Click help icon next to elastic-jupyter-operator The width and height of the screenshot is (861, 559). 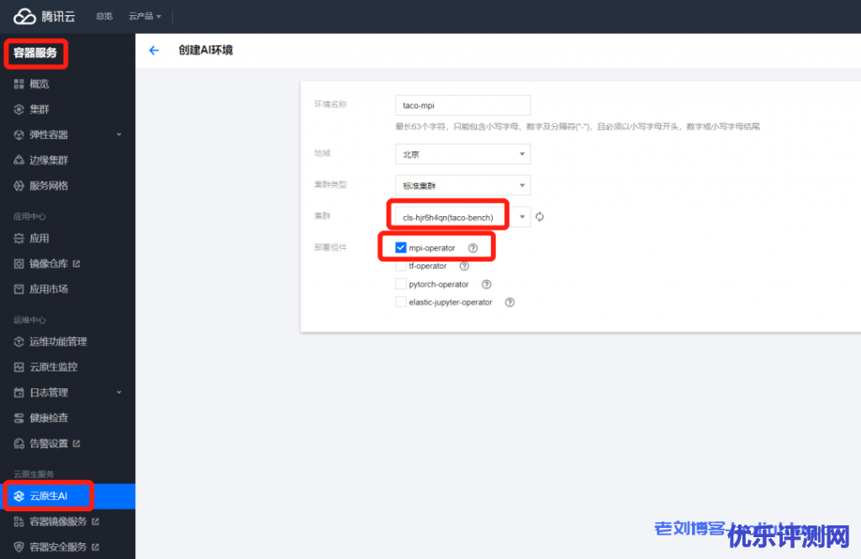[x=510, y=302]
